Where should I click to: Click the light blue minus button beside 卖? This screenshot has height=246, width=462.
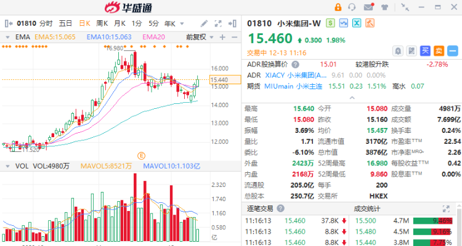point(453,51)
